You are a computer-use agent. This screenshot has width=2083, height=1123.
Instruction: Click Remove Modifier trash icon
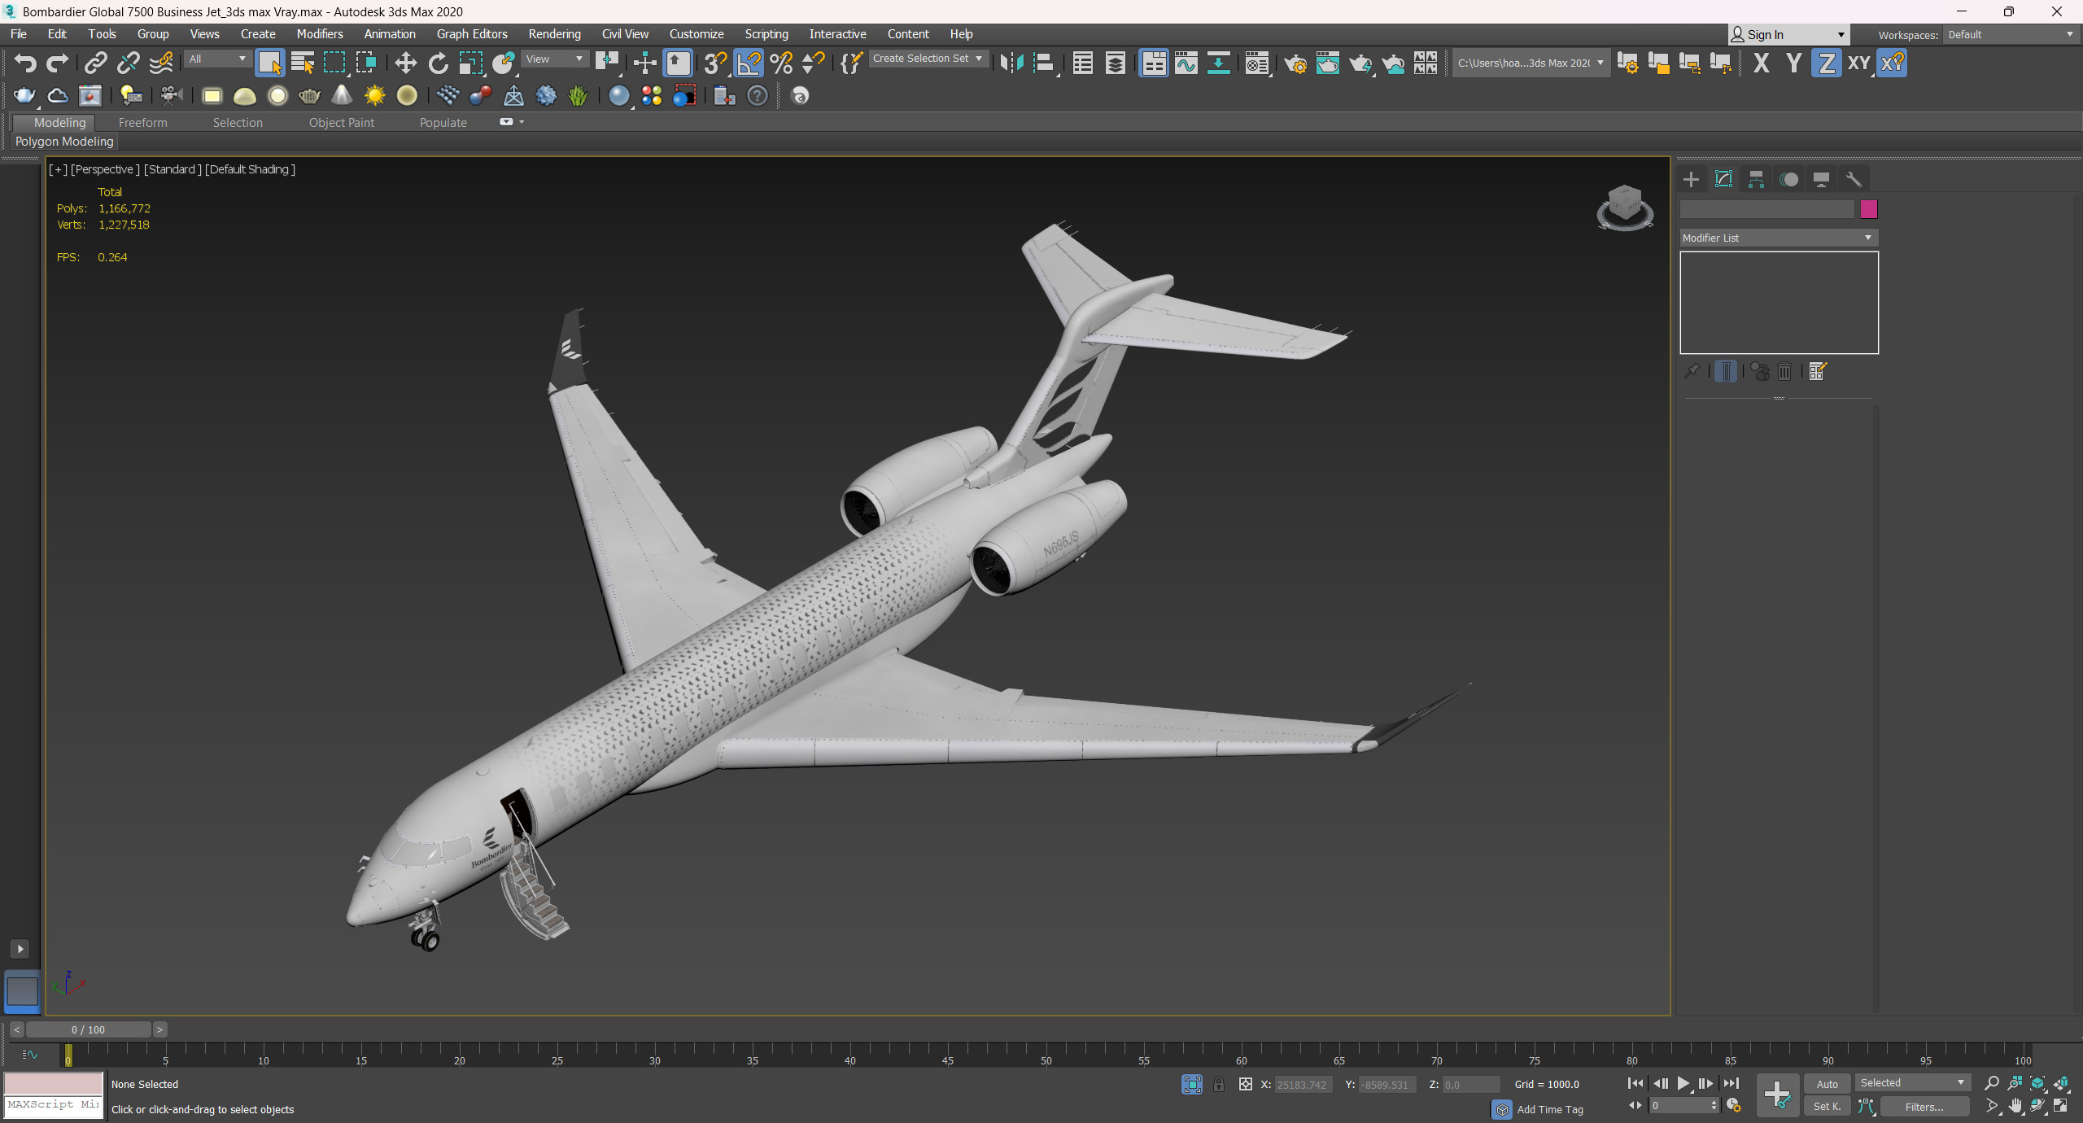[x=1784, y=372]
